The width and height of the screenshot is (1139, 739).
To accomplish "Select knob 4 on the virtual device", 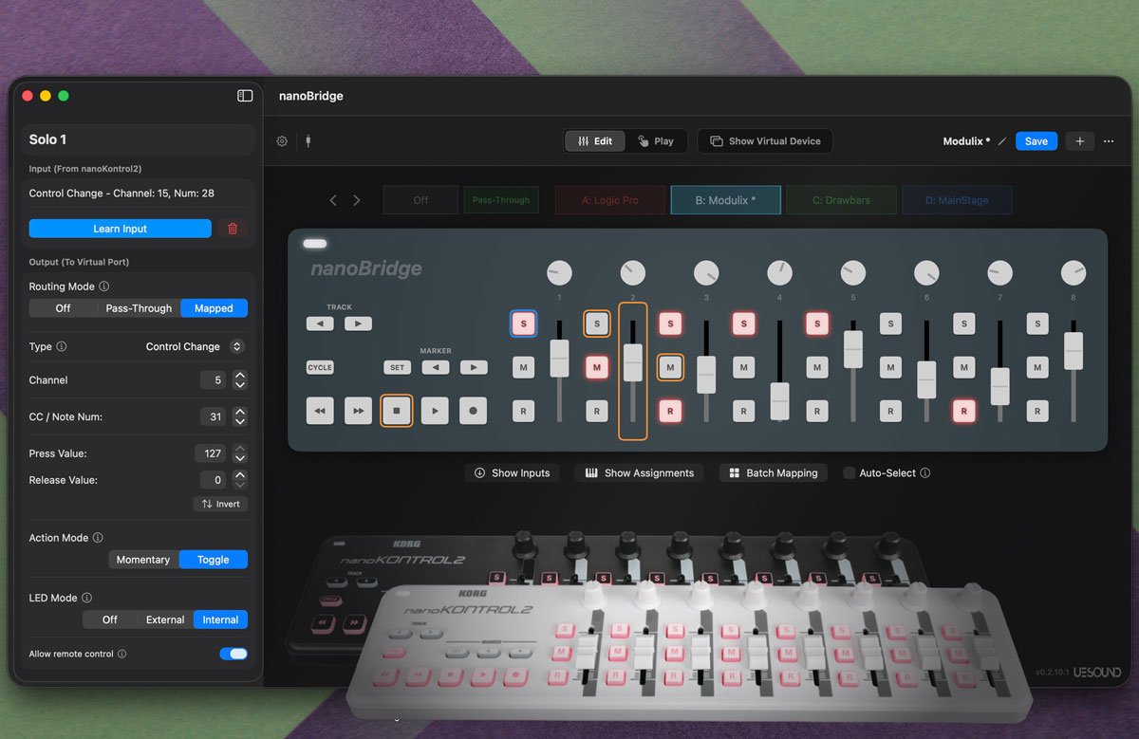I will [779, 273].
